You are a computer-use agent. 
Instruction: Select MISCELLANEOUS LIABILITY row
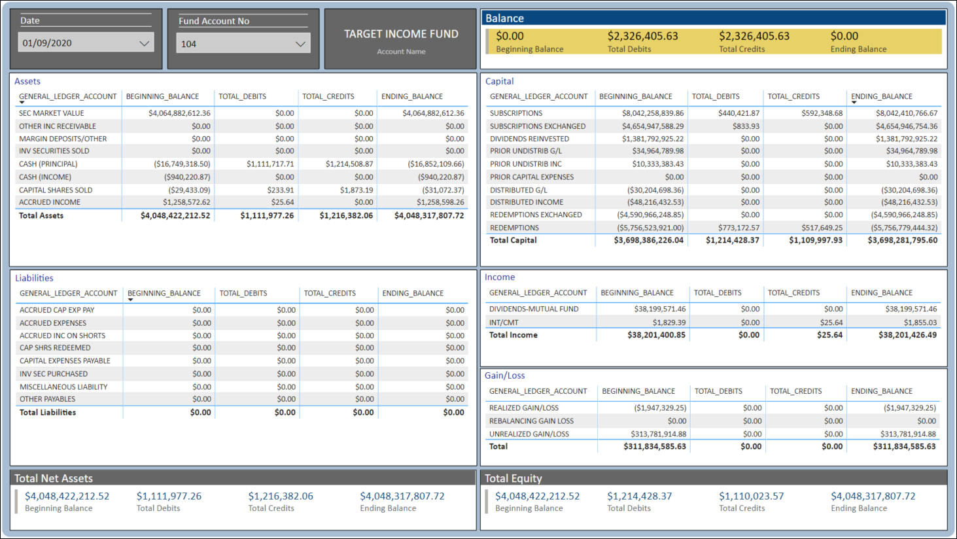(243, 387)
